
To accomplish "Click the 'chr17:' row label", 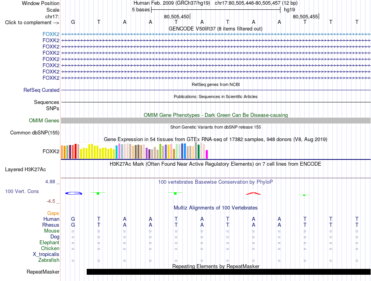I will (52, 16).
